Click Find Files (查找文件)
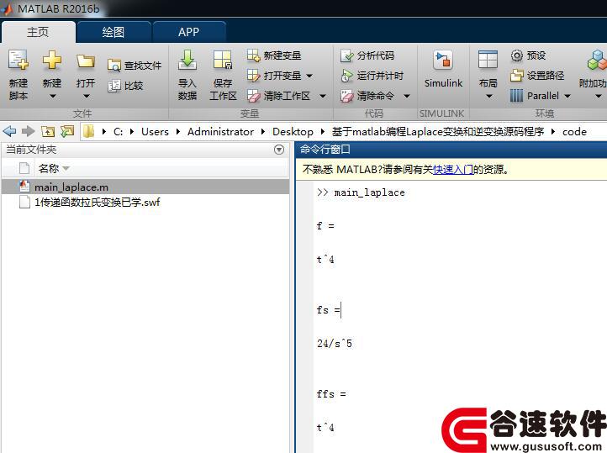This screenshot has height=453, width=607. (135, 66)
